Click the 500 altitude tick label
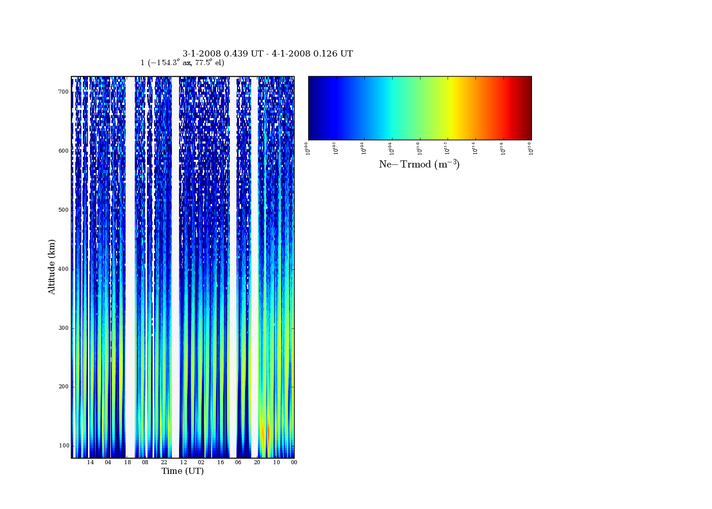This screenshot has height=509, width=712. tap(63, 210)
